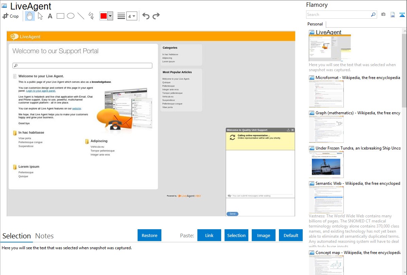Click the 'Powered by LiveAgent FREE' link
Screen dimensions: 407x275
(184, 196)
